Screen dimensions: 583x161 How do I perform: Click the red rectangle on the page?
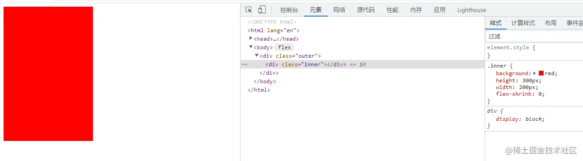(48, 74)
